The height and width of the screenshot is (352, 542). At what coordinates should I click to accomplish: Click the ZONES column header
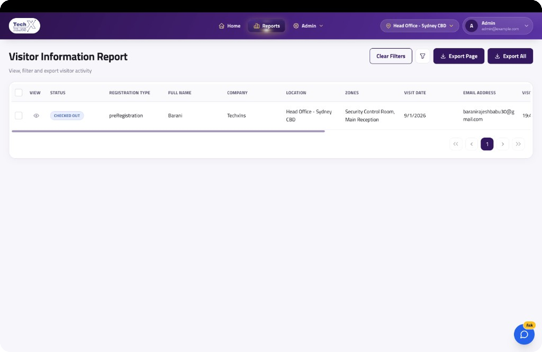352,93
